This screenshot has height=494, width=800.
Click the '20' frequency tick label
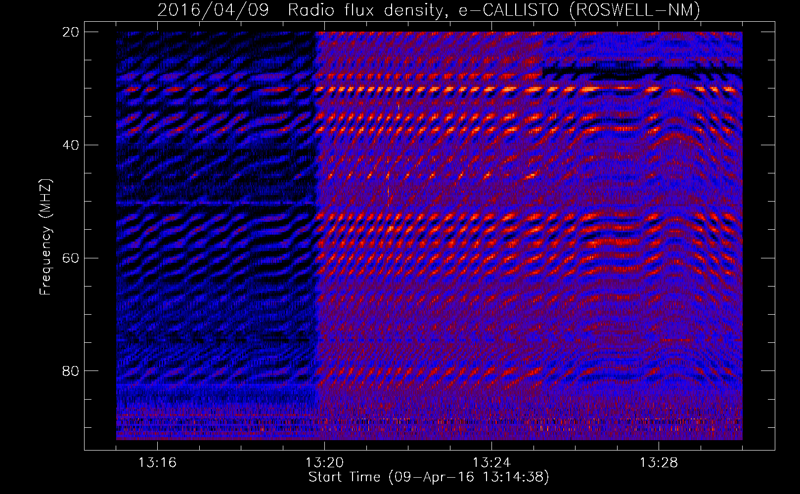[x=70, y=32]
